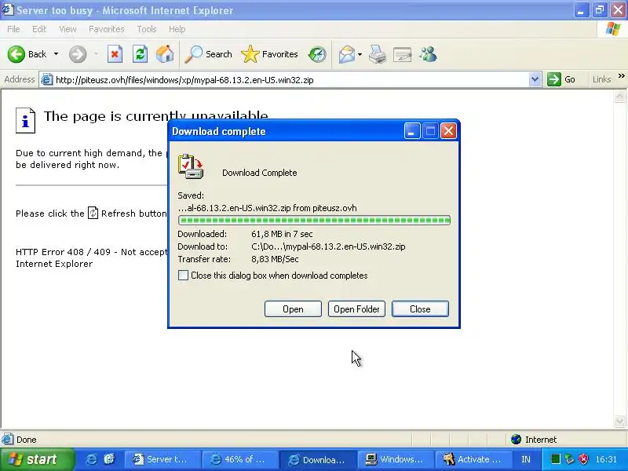Open the Search magnifier tool

tap(208, 54)
